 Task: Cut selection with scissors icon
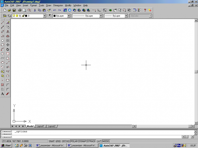(35, 10)
